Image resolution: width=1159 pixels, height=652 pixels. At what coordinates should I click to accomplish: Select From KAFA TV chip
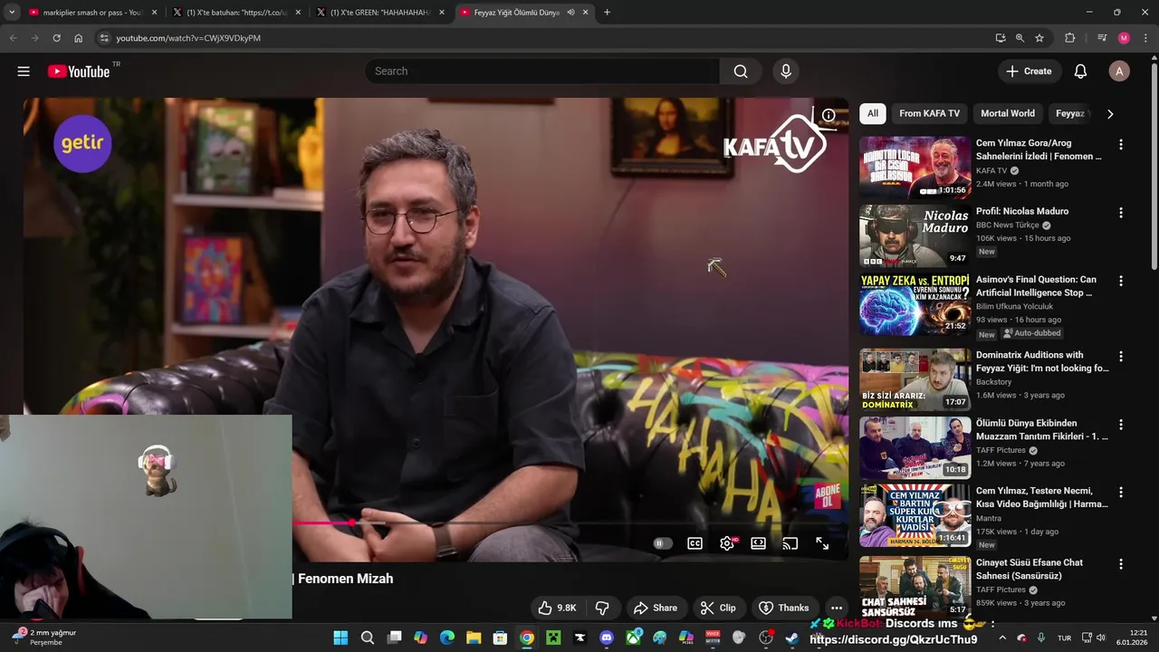[929, 113]
